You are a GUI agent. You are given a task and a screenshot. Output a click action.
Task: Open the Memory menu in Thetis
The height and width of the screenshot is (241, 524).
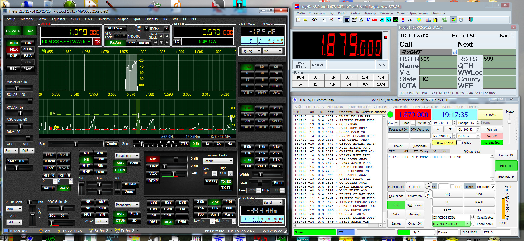pyautogui.click(x=27, y=19)
